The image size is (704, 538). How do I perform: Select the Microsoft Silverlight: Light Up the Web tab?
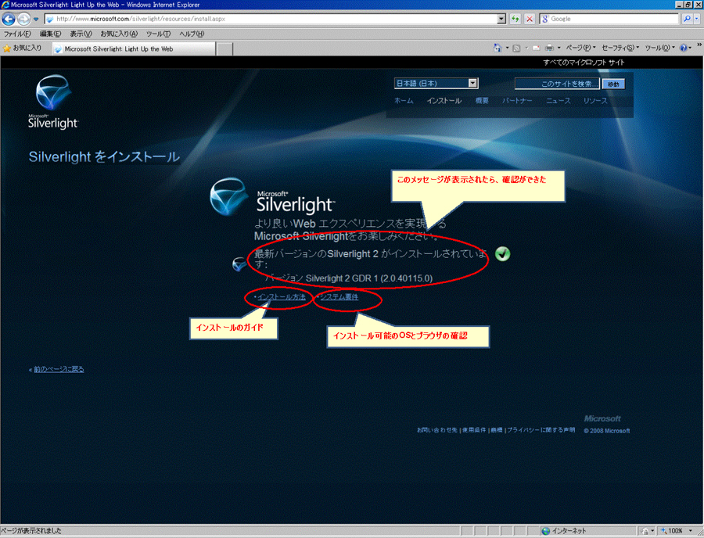[133, 49]
